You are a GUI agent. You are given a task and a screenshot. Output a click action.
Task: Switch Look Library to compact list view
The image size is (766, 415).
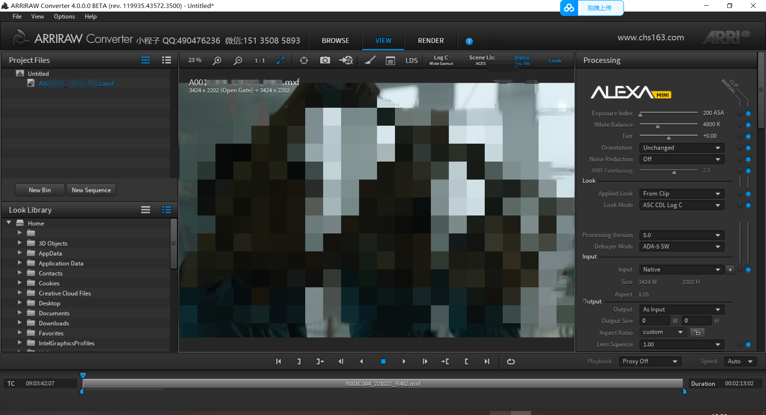[146, 210]
